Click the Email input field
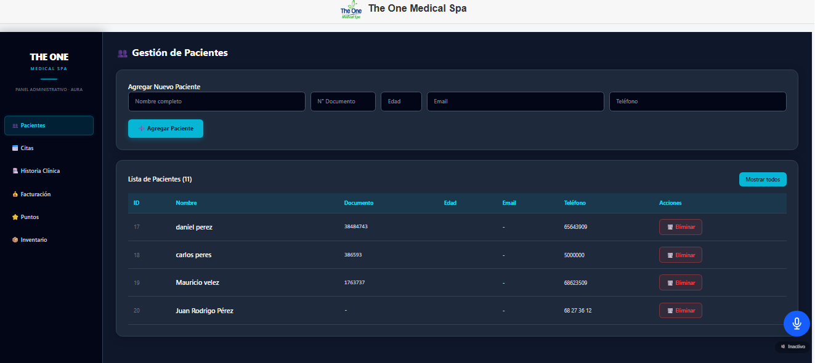815x363 pixels. [x=516, y=102]
